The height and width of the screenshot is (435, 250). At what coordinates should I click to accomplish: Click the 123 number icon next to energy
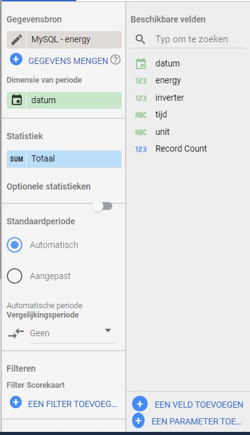(x=141, y=81)
